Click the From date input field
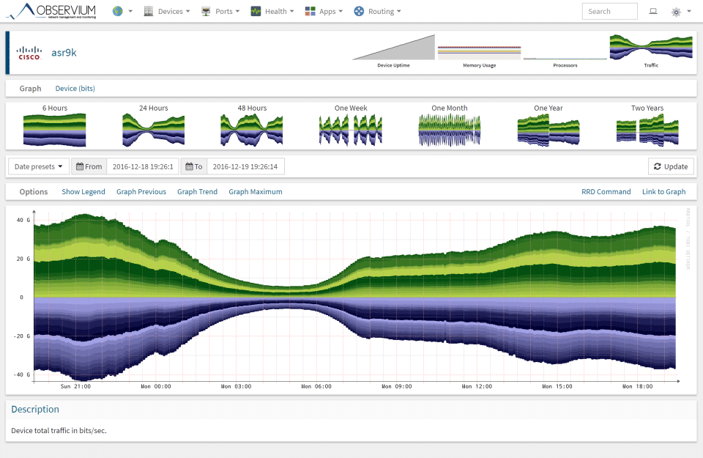Screen dimensions: 703x458 143,166
